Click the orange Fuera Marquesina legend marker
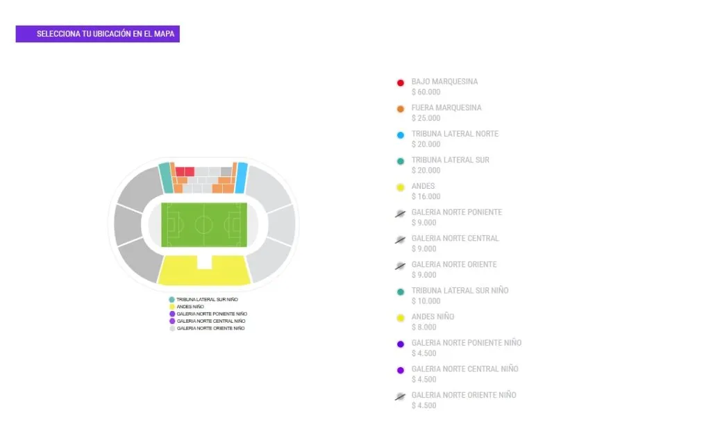Image resolution: width=711 pixels, height=422 pixels. coord(401,108)
